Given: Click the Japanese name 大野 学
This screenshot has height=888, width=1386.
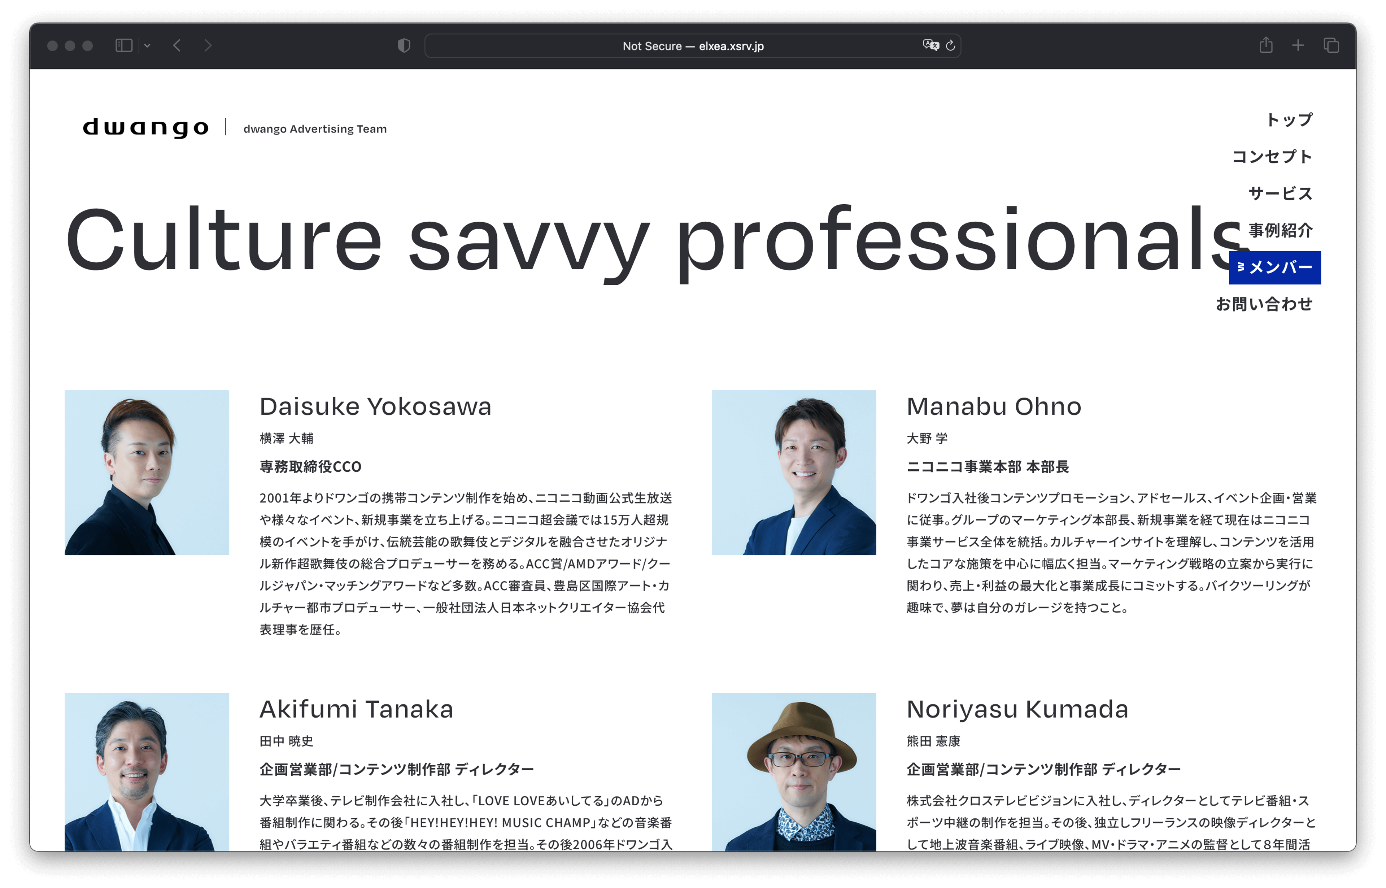Looking at the screenshot, I should point(927,438).
